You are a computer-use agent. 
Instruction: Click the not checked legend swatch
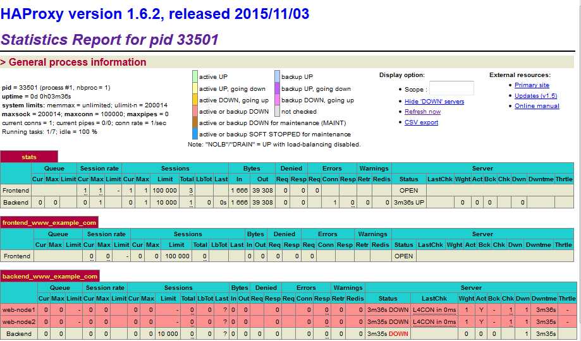(277, 111)
